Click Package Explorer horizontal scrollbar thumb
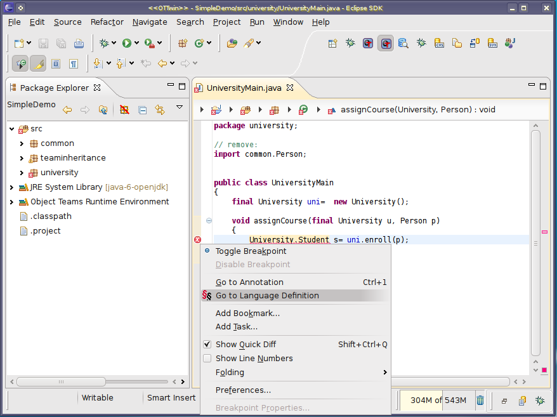 61,382
